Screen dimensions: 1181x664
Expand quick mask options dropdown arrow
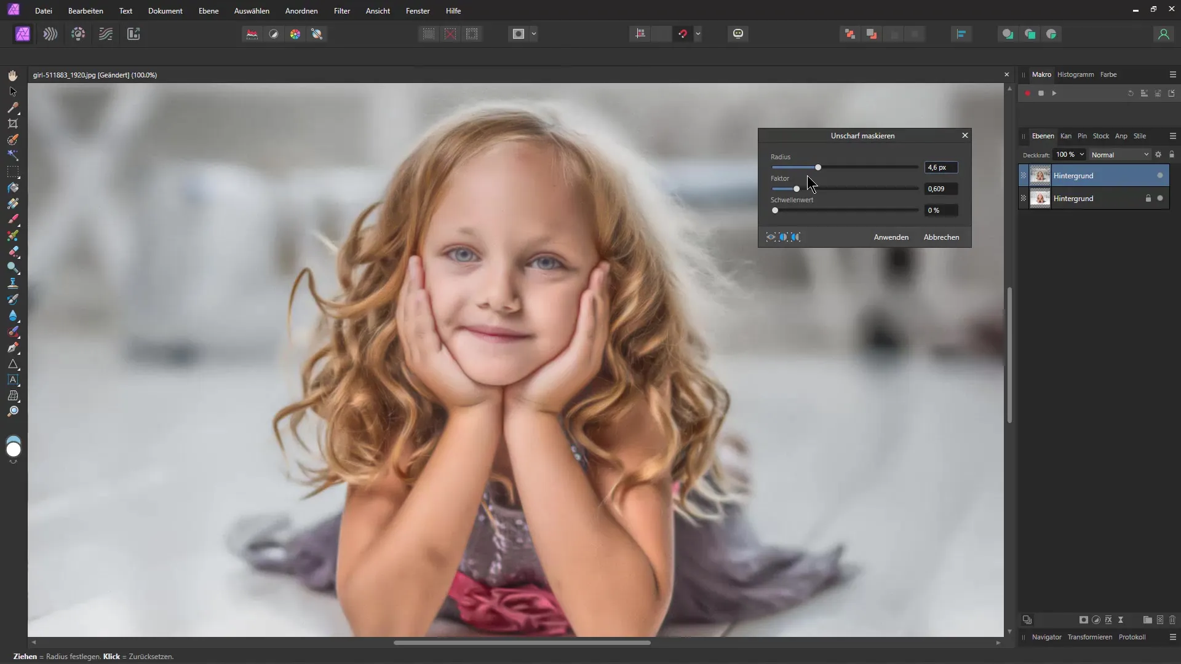pos(534,34)
